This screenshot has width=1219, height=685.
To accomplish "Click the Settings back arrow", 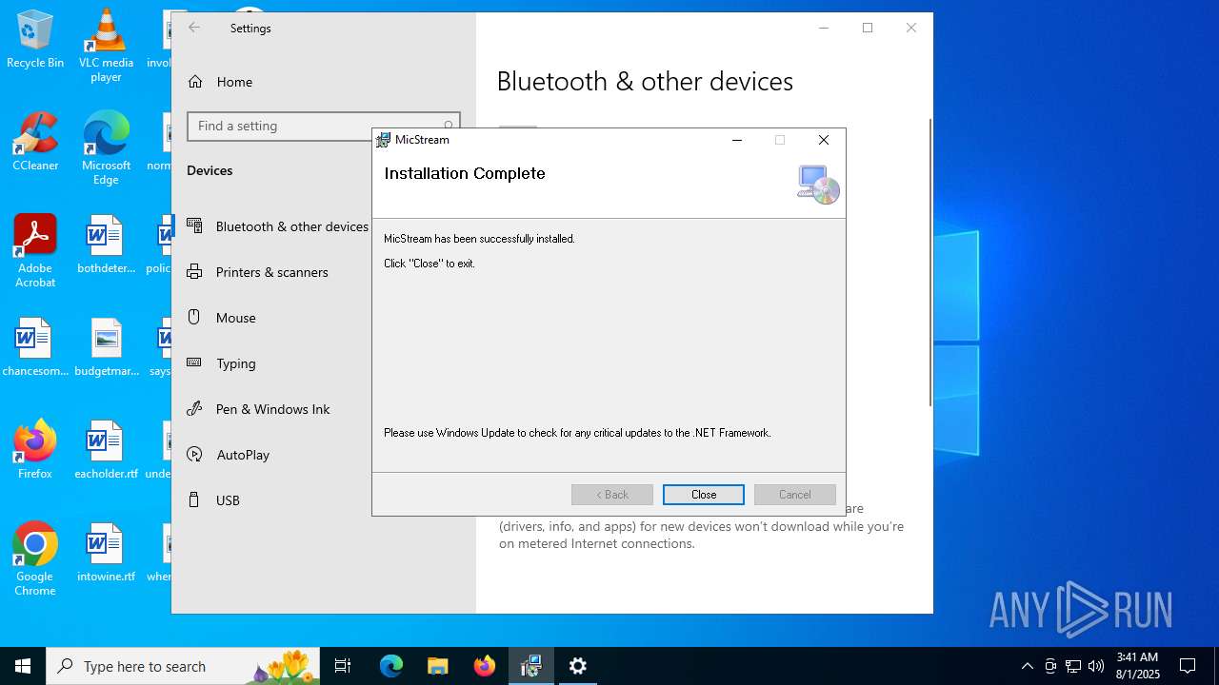I will [x=194, y=28].
